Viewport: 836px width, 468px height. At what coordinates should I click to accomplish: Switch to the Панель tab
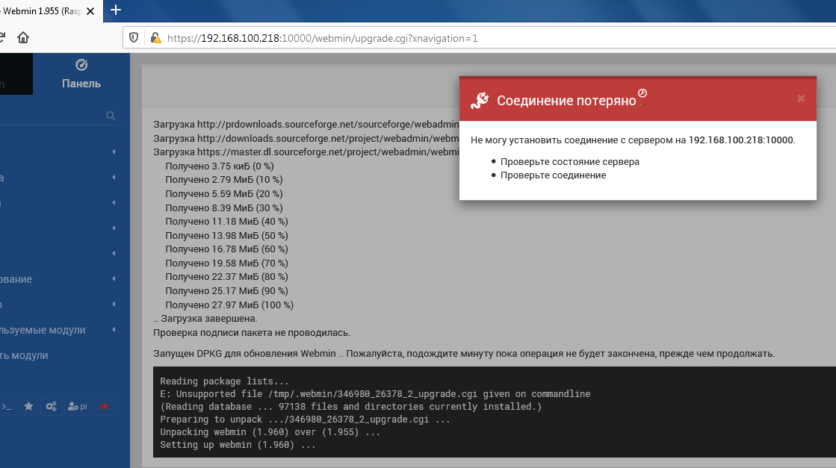81,74
